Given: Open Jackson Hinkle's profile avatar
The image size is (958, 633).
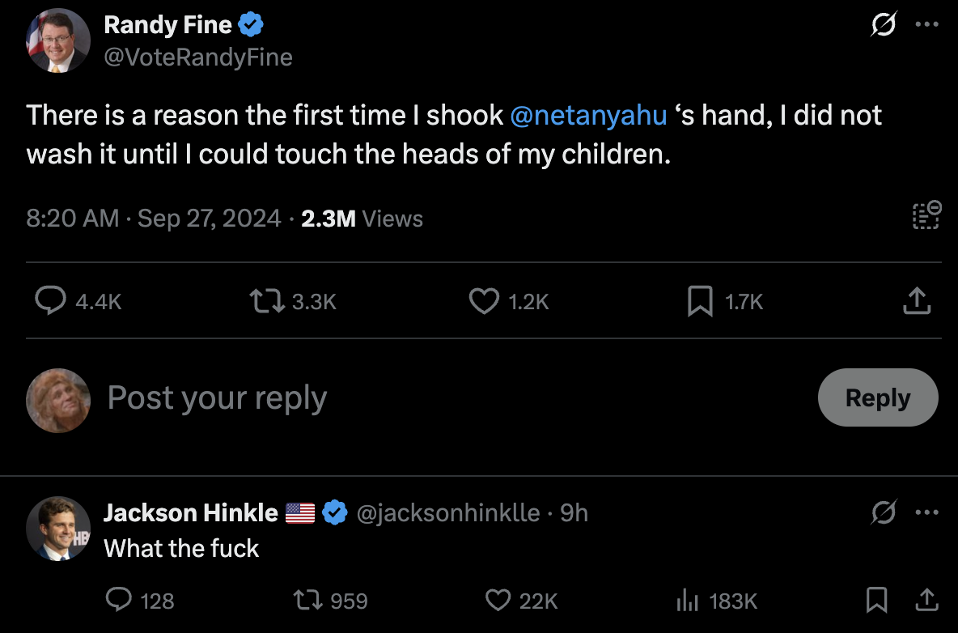Looking at the screenshot, I should tap(57, 529).
